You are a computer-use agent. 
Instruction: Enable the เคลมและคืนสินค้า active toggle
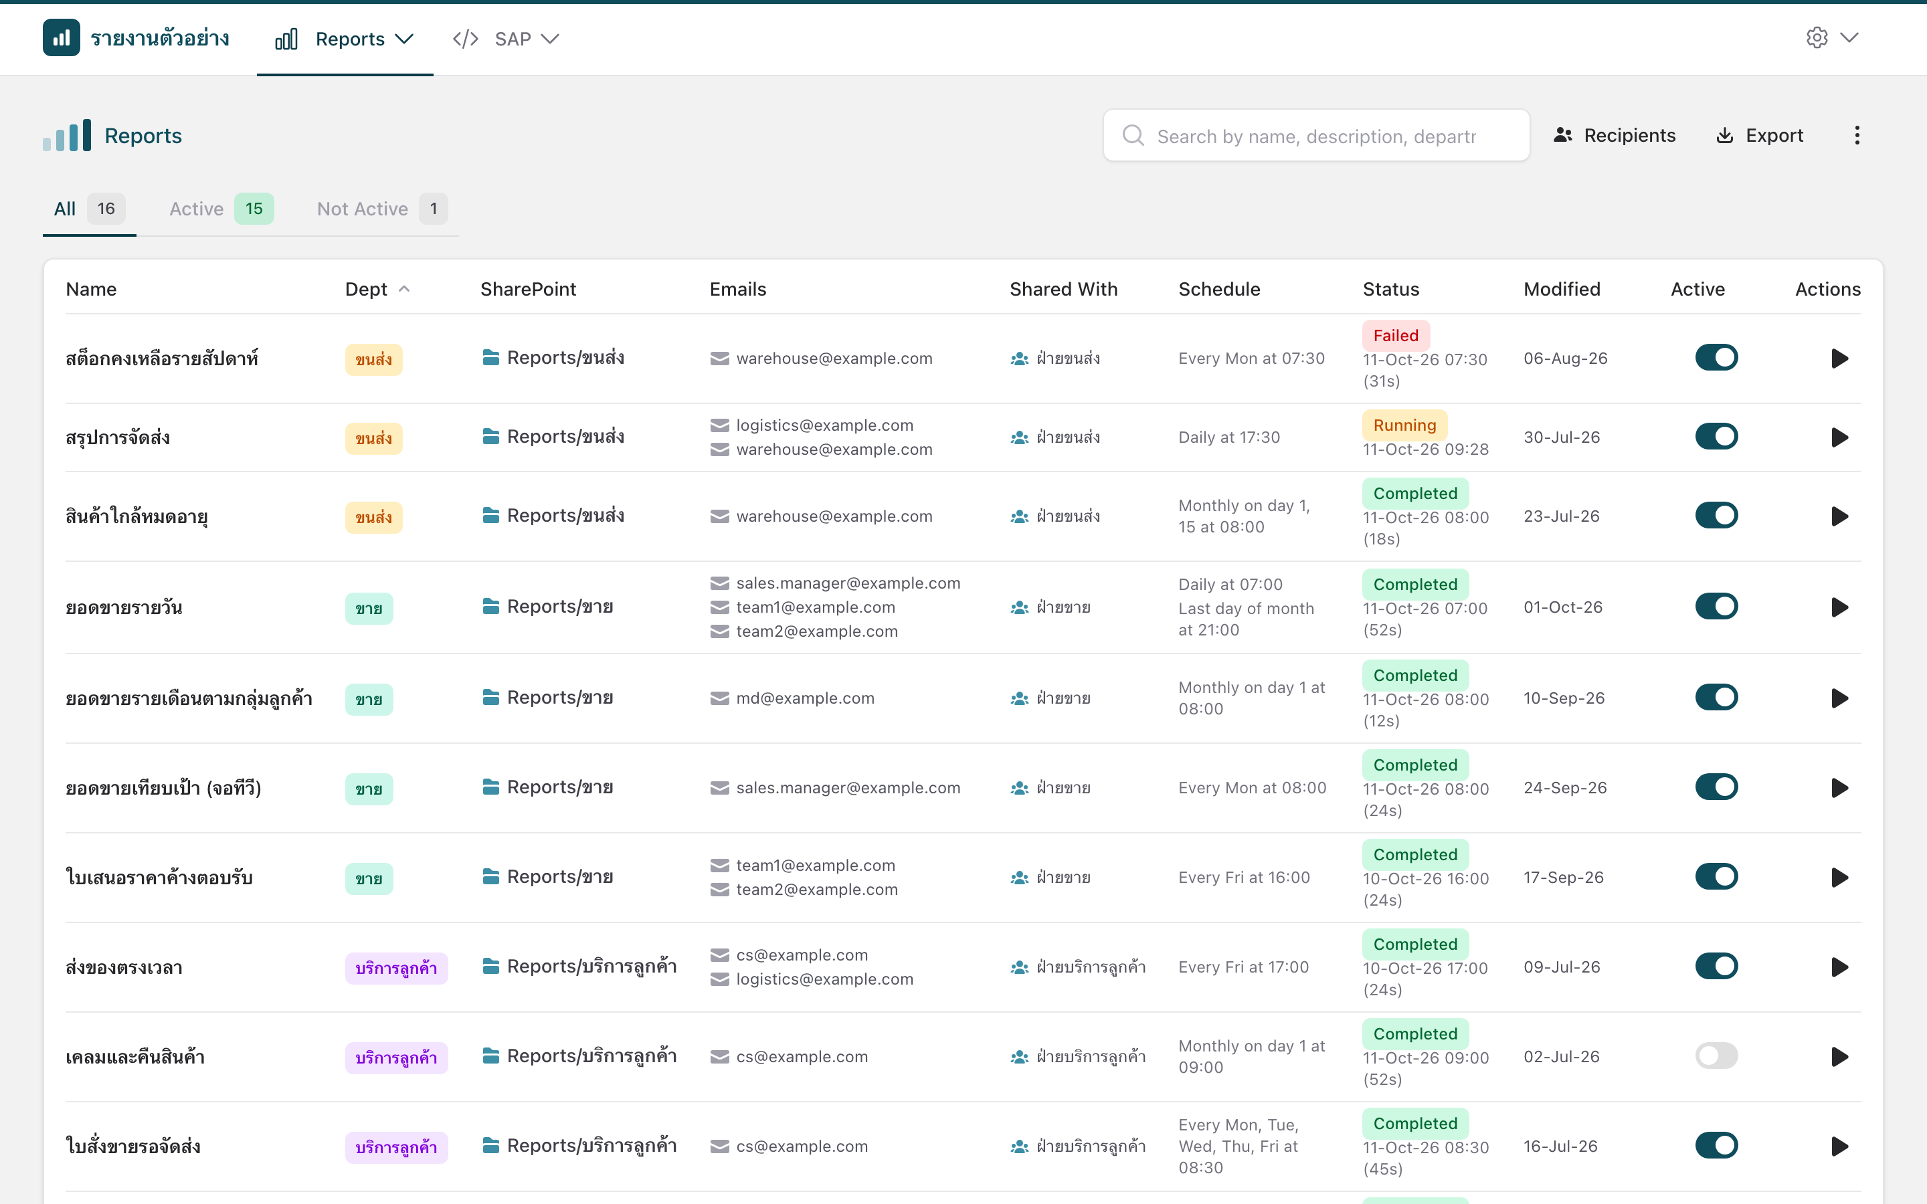click(x=1716, y=1056)
